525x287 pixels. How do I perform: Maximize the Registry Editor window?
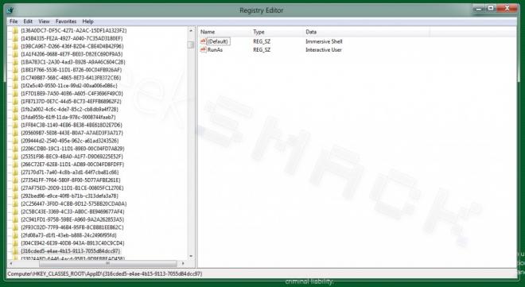pos(491,9)
